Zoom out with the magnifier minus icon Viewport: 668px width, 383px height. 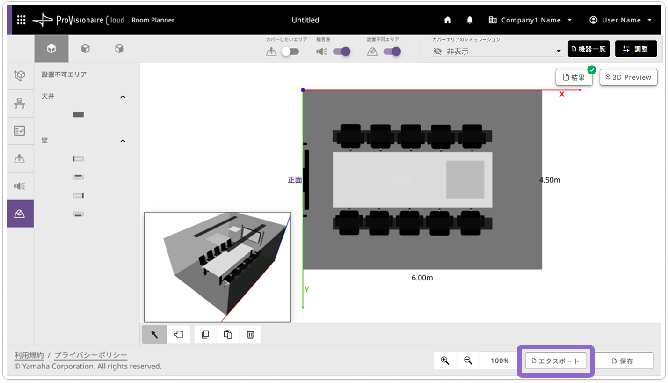(468, 361)
